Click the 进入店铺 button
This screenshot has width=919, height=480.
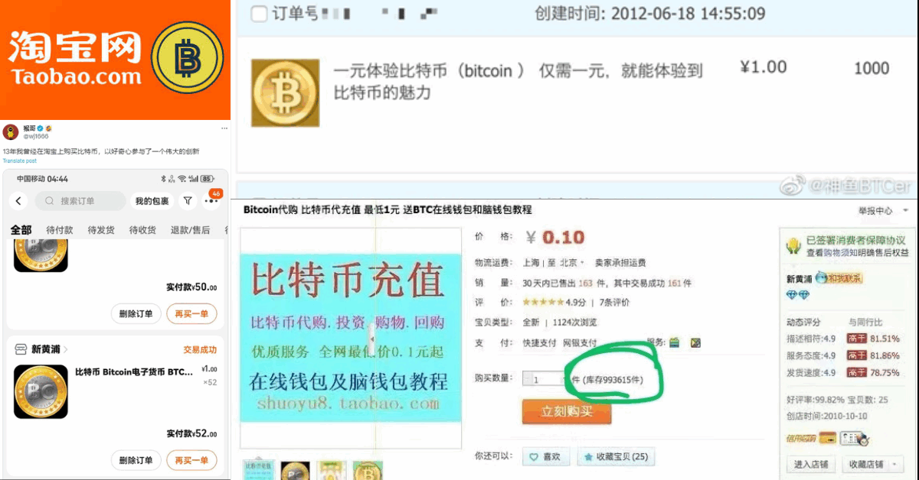click(x=813, y=464)
